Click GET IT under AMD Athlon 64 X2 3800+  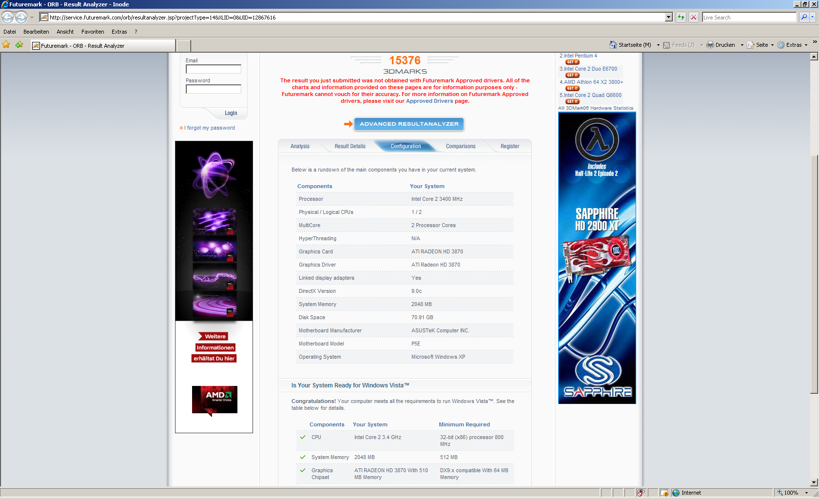click(x=572, y=88)
